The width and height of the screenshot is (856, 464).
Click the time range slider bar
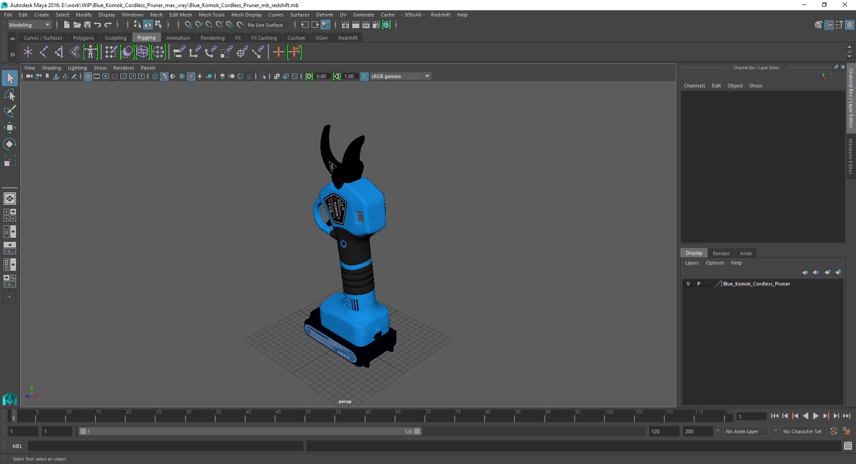250,431
